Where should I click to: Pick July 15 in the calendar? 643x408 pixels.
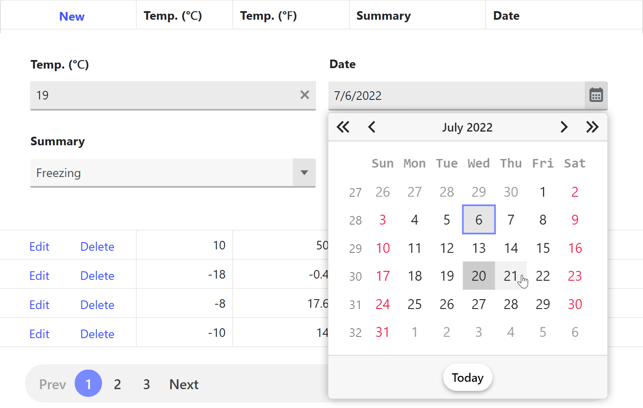tap(543, 248)
